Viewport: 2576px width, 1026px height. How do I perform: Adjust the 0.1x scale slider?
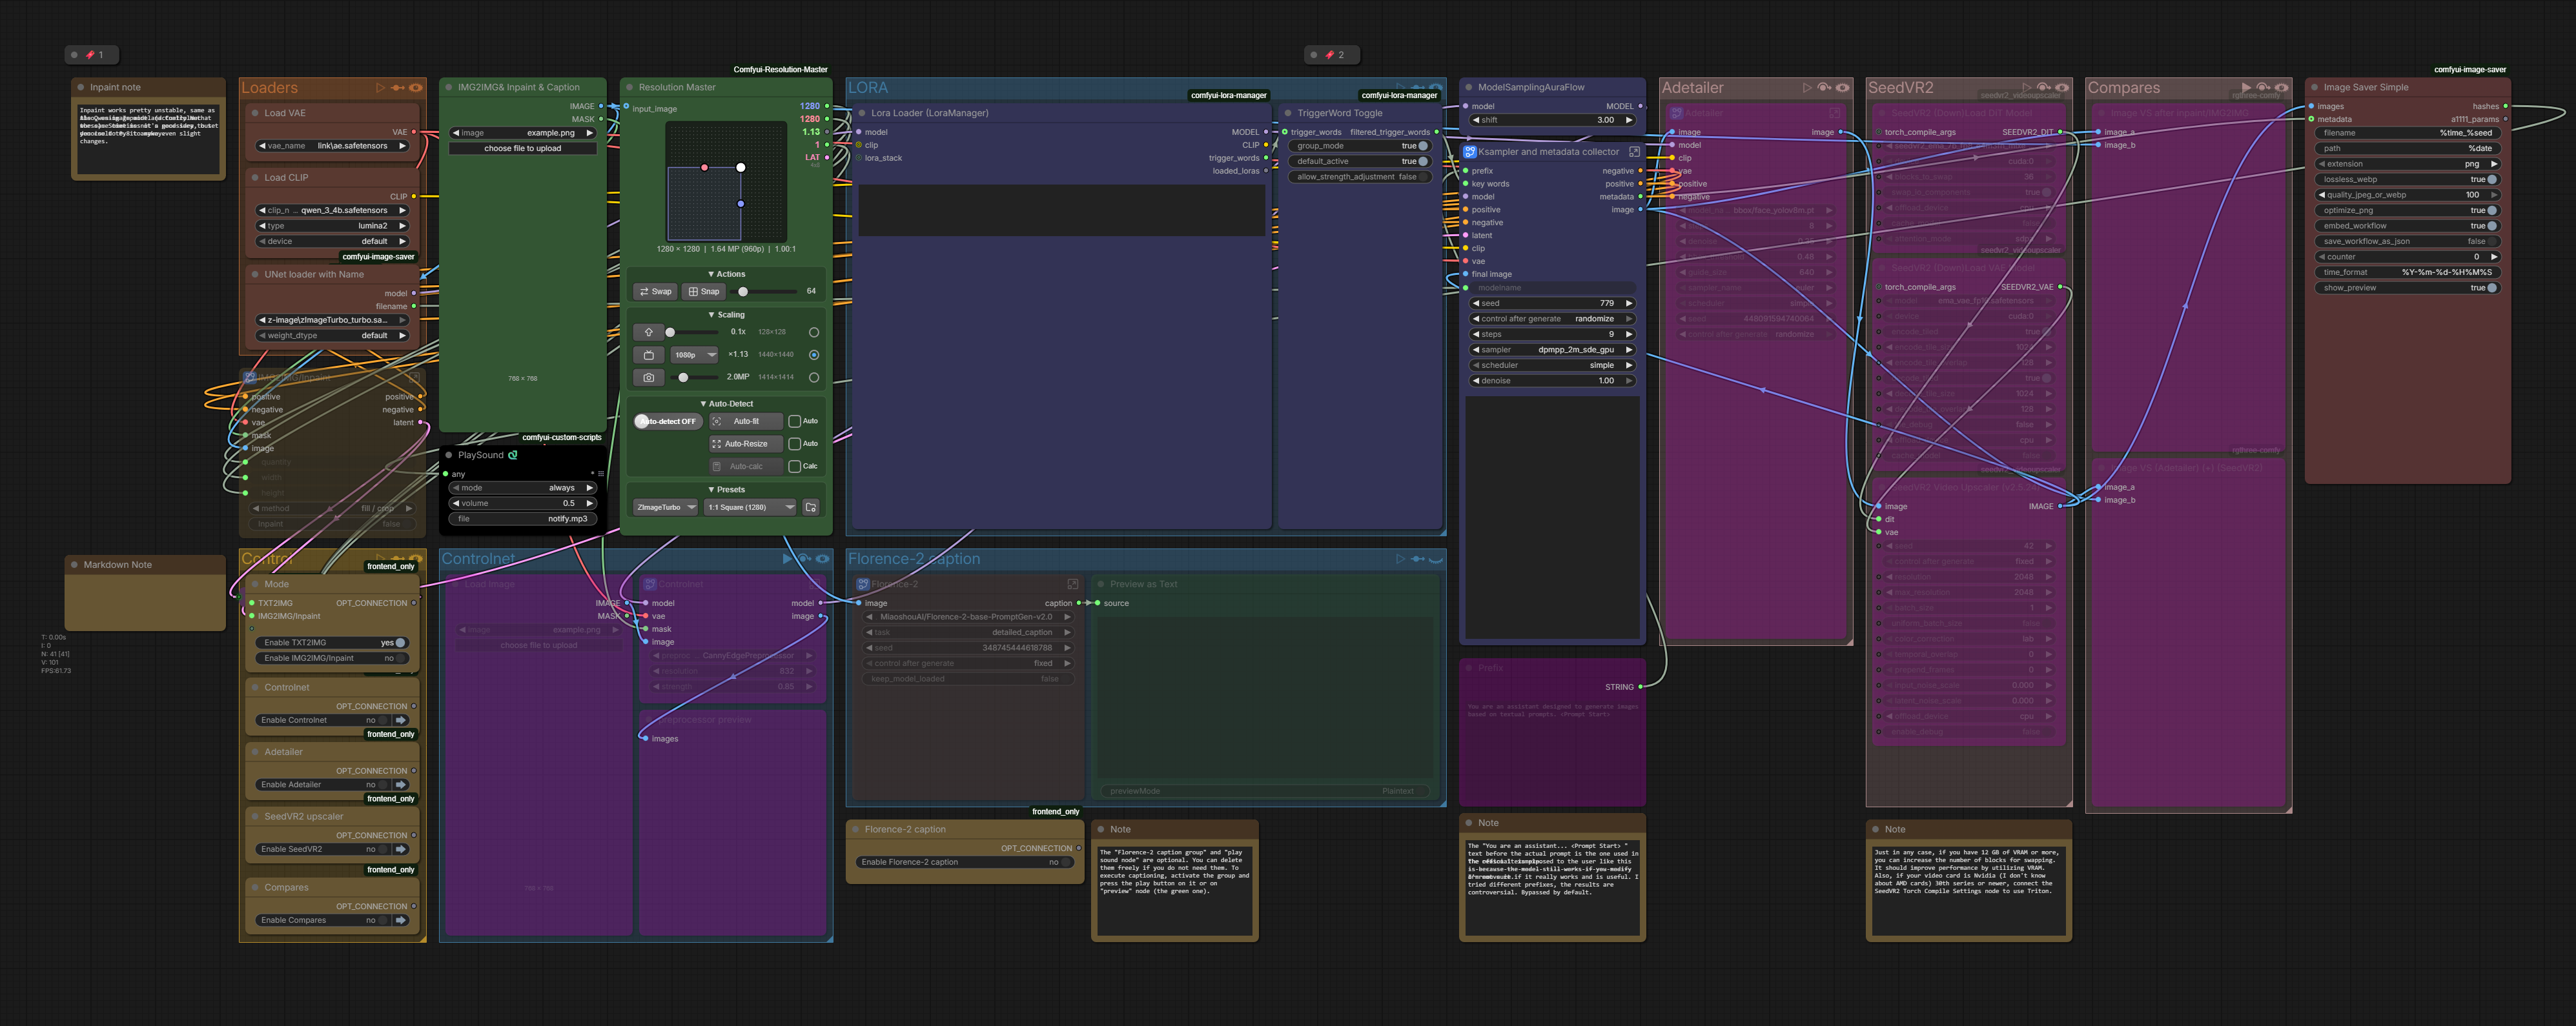692,332
